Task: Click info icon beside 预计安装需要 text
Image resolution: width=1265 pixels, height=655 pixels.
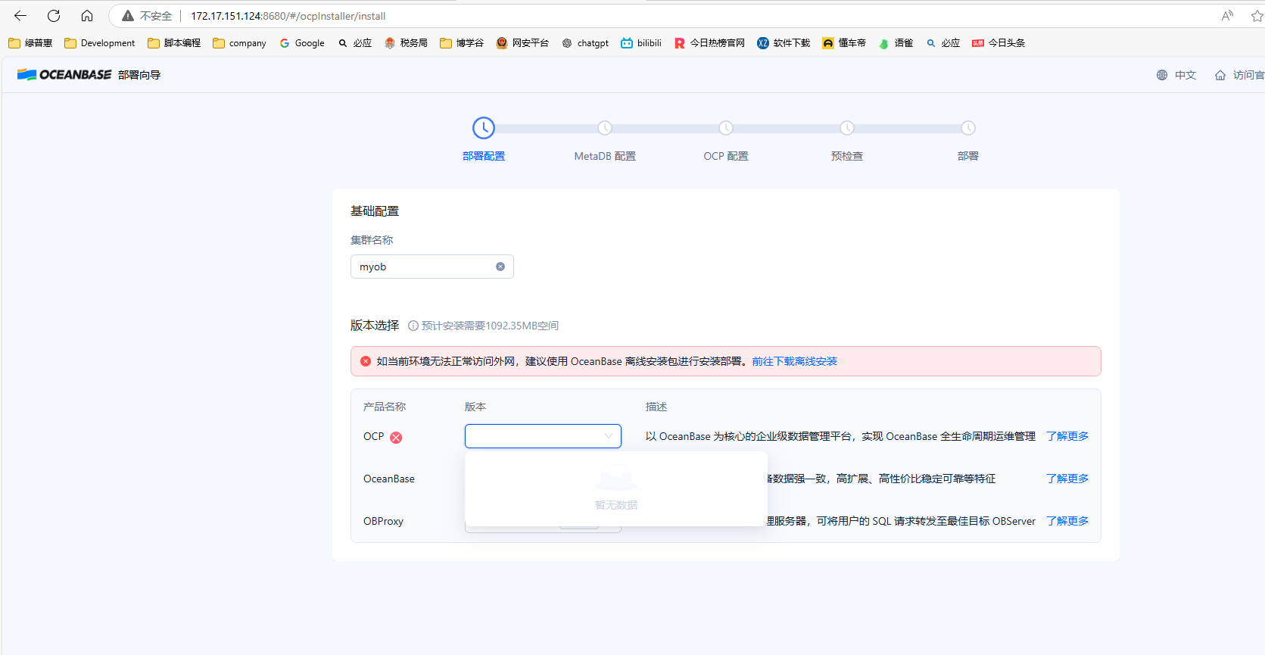Action: click(x=413, y=326)
